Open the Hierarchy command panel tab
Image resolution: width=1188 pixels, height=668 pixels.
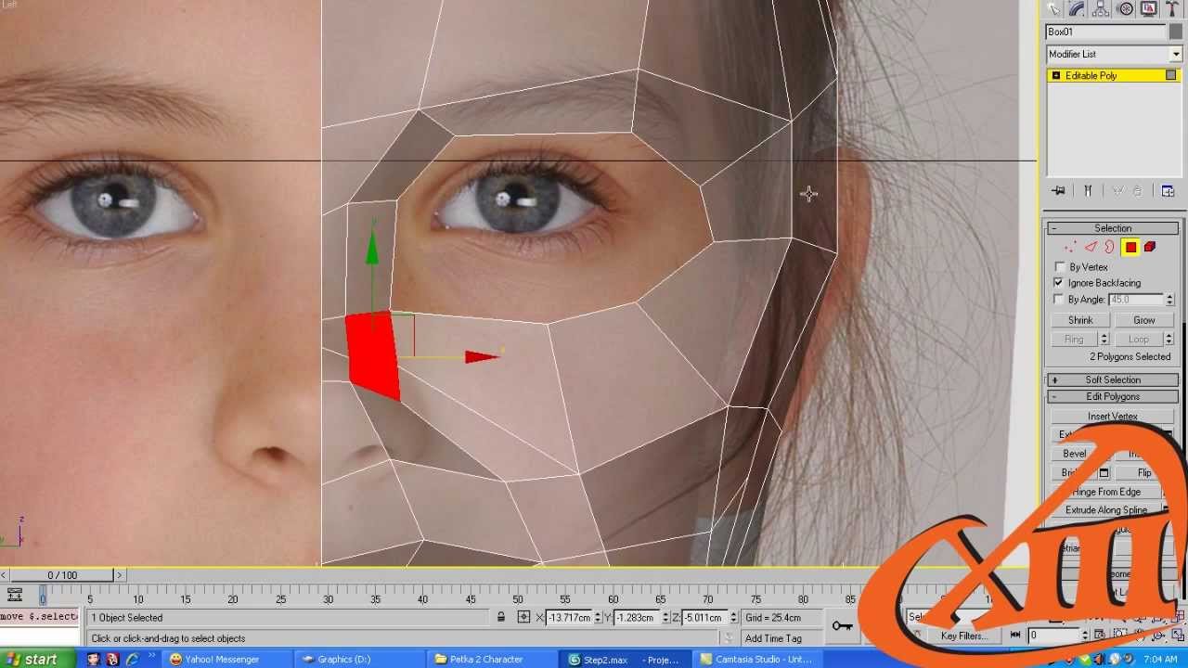(1101, 8)
